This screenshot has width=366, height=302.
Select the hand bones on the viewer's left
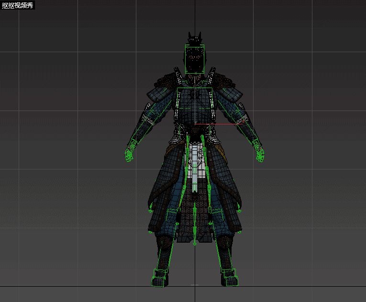[x=131, y=150]
